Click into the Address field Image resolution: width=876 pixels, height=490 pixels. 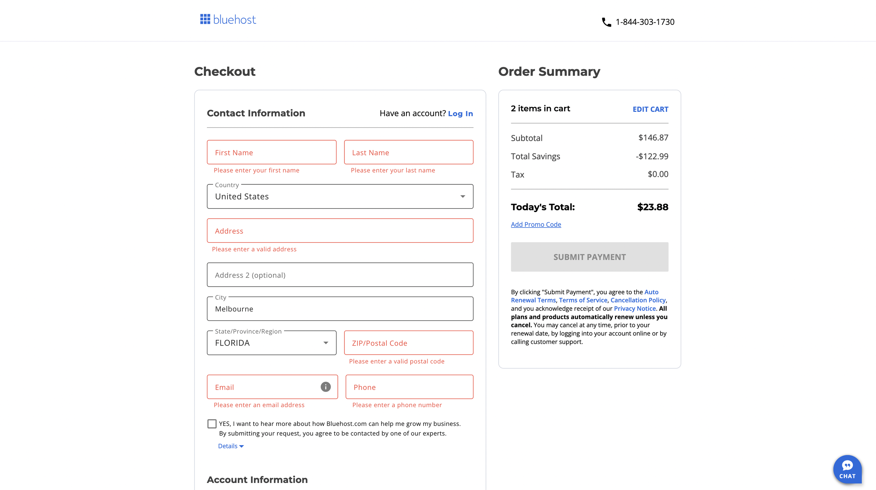340,231
